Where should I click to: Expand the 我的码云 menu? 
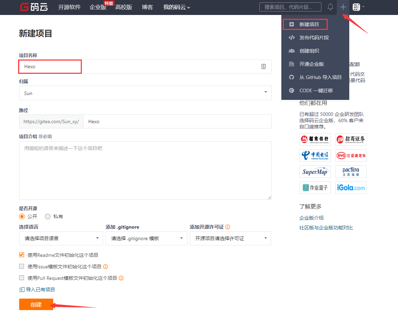[177, 7]
